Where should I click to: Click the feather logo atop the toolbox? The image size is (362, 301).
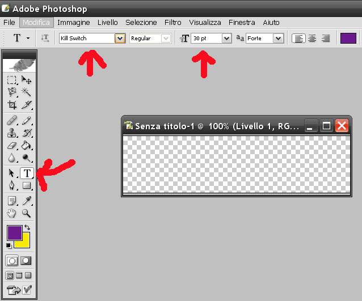[19, 66]
